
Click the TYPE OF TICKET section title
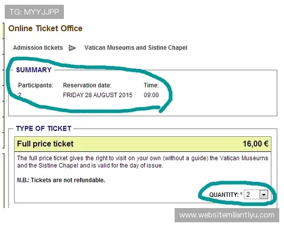44,128
